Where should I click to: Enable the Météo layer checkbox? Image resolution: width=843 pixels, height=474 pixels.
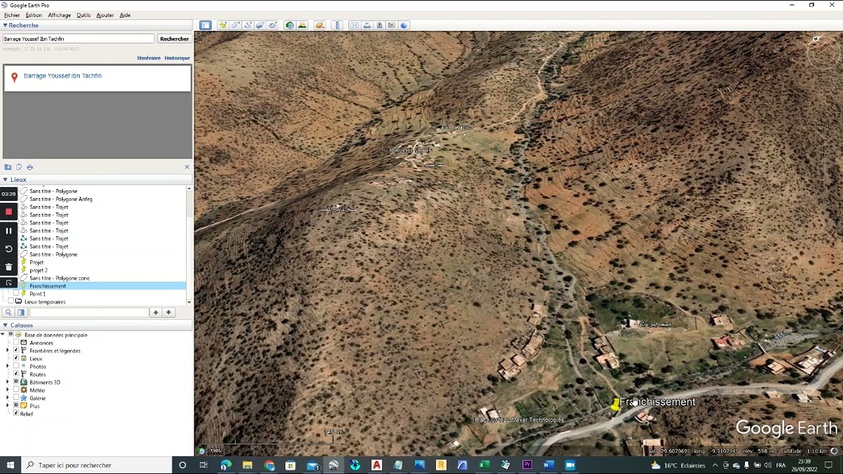(x=16, y=390)
